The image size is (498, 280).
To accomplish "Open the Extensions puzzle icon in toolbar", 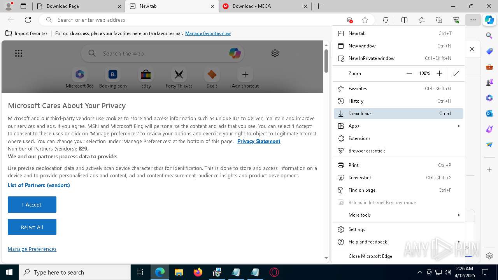I will [386, 20].
